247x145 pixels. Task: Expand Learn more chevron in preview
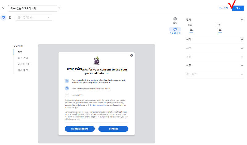click(67, 95)
